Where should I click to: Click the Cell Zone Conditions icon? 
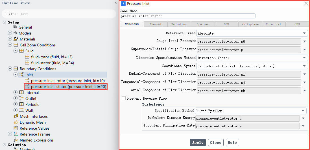(16, 45)
